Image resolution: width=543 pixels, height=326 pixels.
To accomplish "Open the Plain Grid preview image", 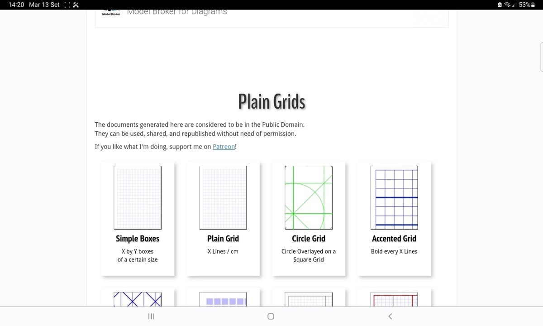I will (x=223, y=197).
